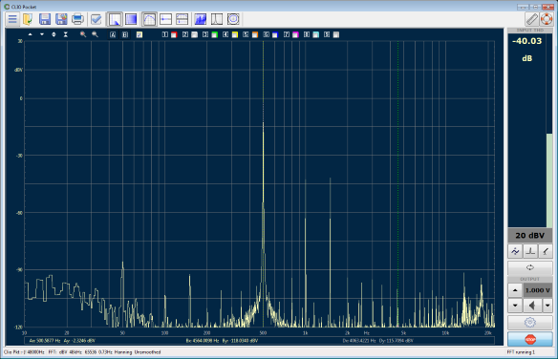The image size is (558, 359).
Task: Stop the running FFT measurement
Action: (x=530, y=340)
